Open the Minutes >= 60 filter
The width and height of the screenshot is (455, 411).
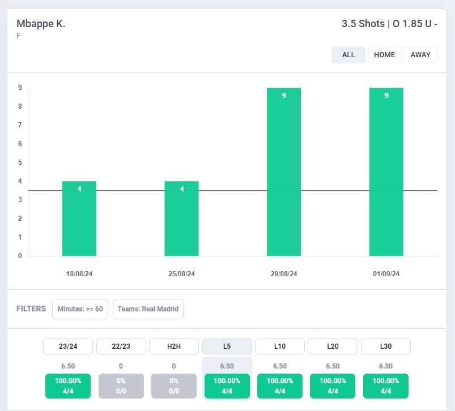80,309
